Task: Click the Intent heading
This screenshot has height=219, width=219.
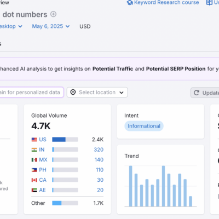Action: click(131, 116)
